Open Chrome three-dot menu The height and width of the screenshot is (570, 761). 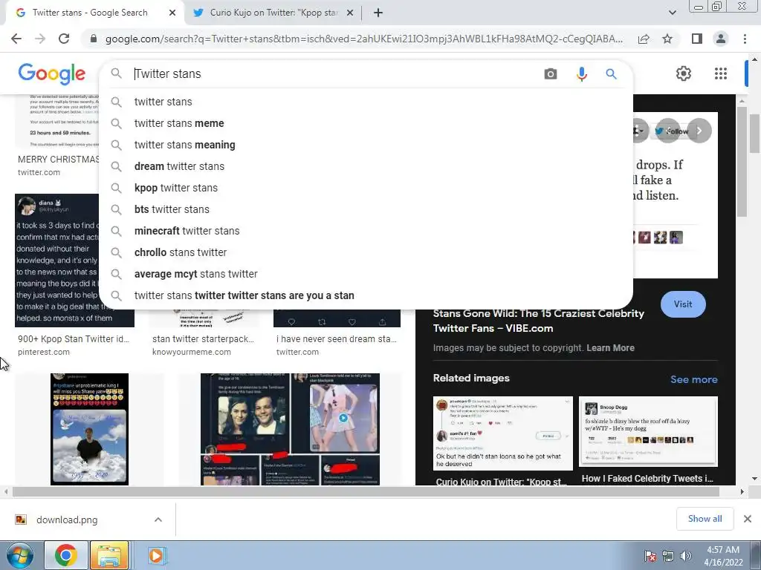click(745, 39)
